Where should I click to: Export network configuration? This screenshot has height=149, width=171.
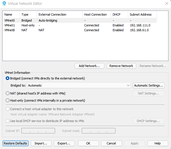pos(64,143)
